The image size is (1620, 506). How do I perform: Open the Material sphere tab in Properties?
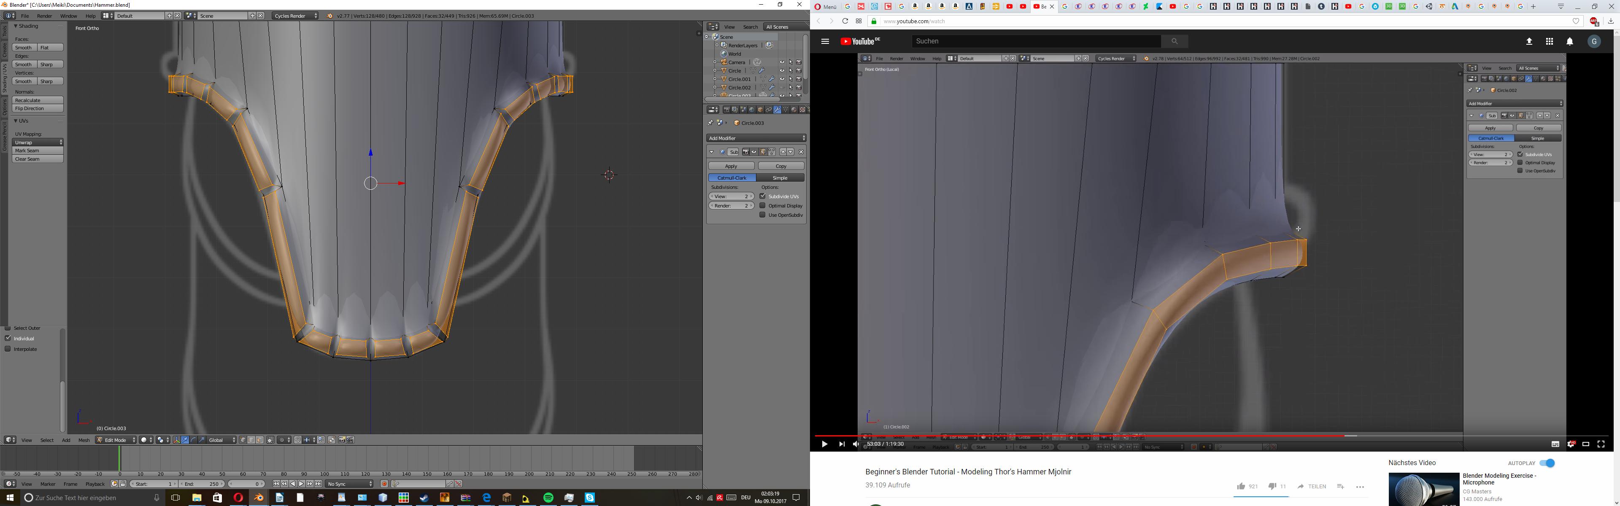click(794, 109)
